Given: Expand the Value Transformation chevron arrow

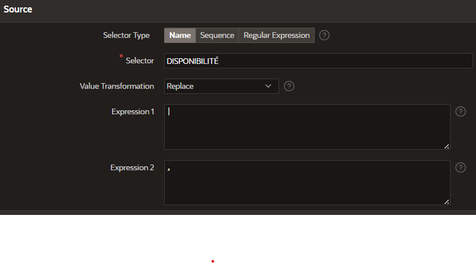Looking at the screenshot, I should (x=268, y=87).
